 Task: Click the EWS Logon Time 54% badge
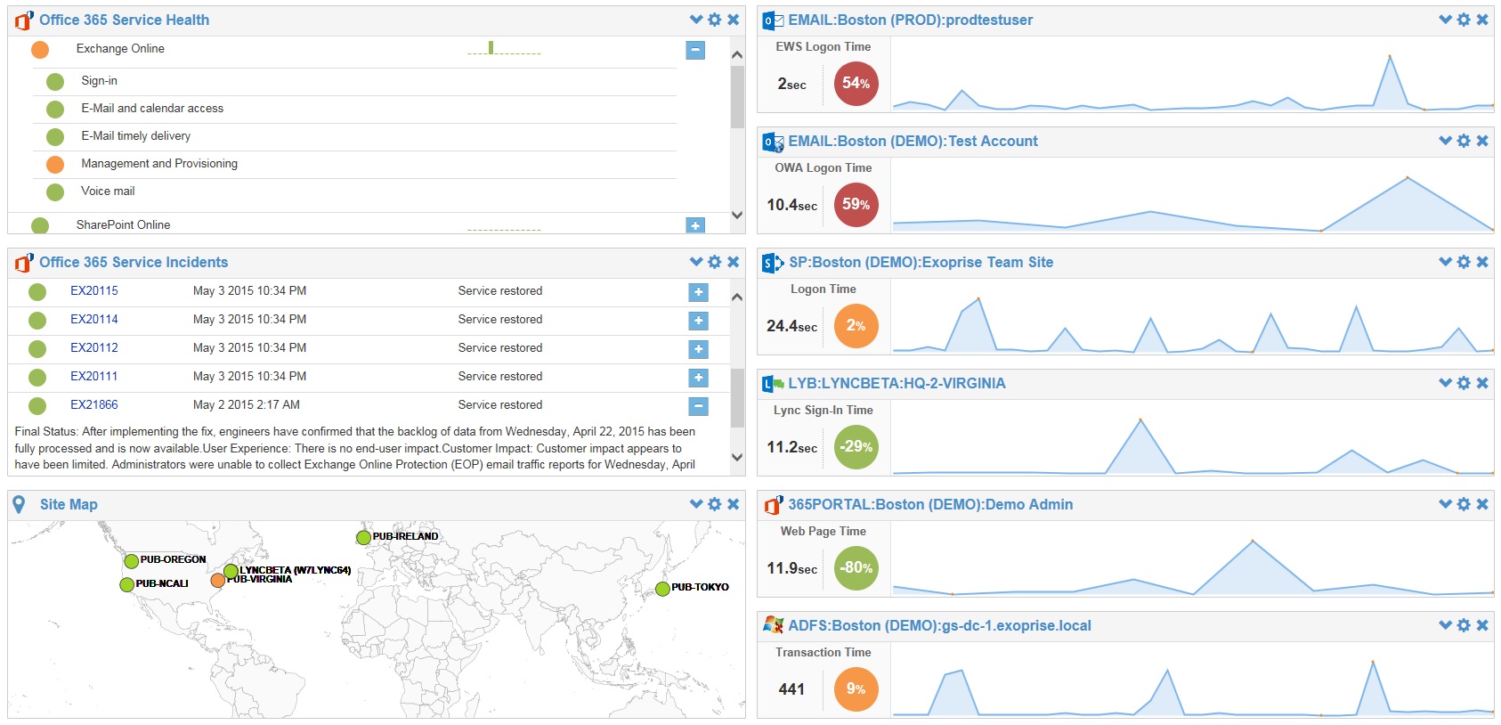(x=856, y=84)
